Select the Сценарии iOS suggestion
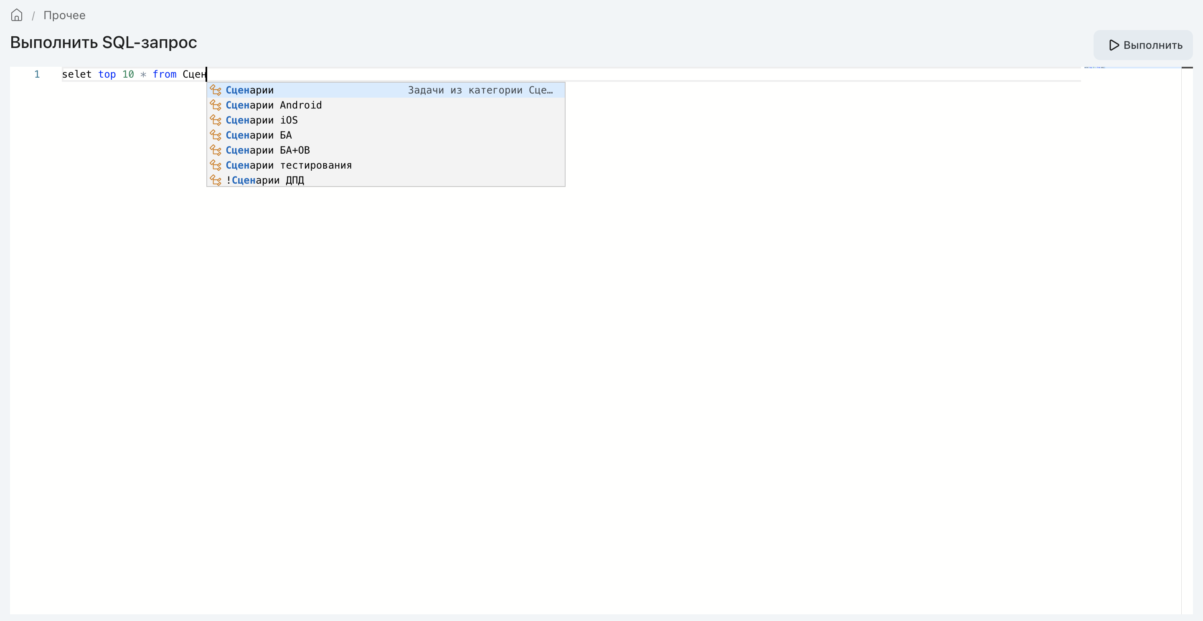 386,120
